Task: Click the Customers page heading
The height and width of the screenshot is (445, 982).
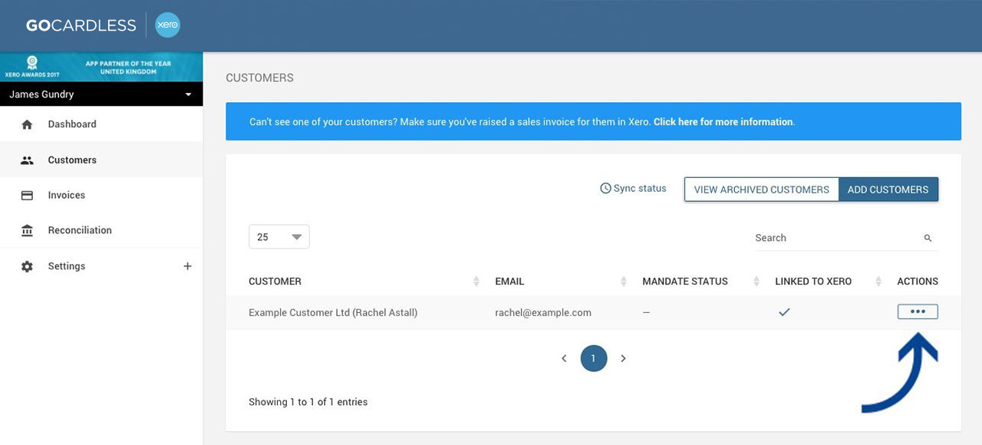Action: click(x=259, y=78)
